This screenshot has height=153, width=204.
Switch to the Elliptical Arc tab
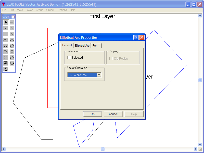click(x=82, y=45)
